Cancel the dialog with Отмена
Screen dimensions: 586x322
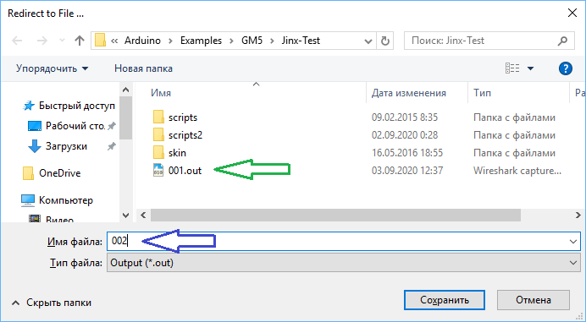(533, 300)
